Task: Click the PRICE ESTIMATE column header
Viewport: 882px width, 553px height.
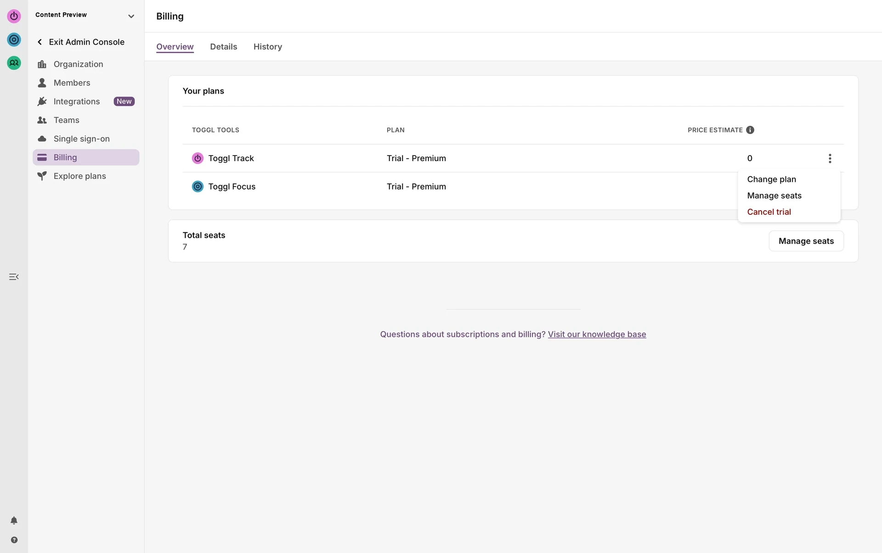Action: 715,130
